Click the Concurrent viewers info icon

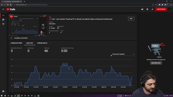coord(21,48)
